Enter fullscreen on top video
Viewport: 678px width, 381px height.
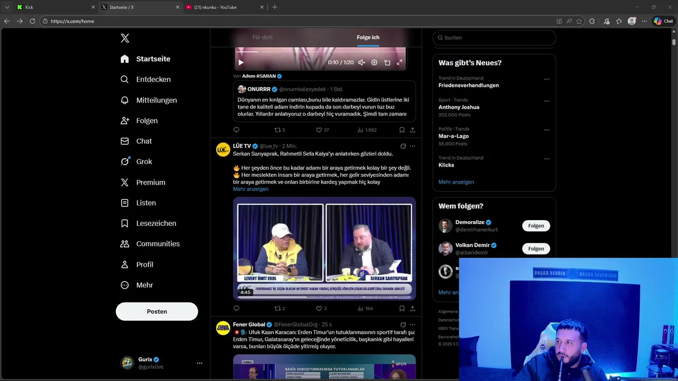399,62
